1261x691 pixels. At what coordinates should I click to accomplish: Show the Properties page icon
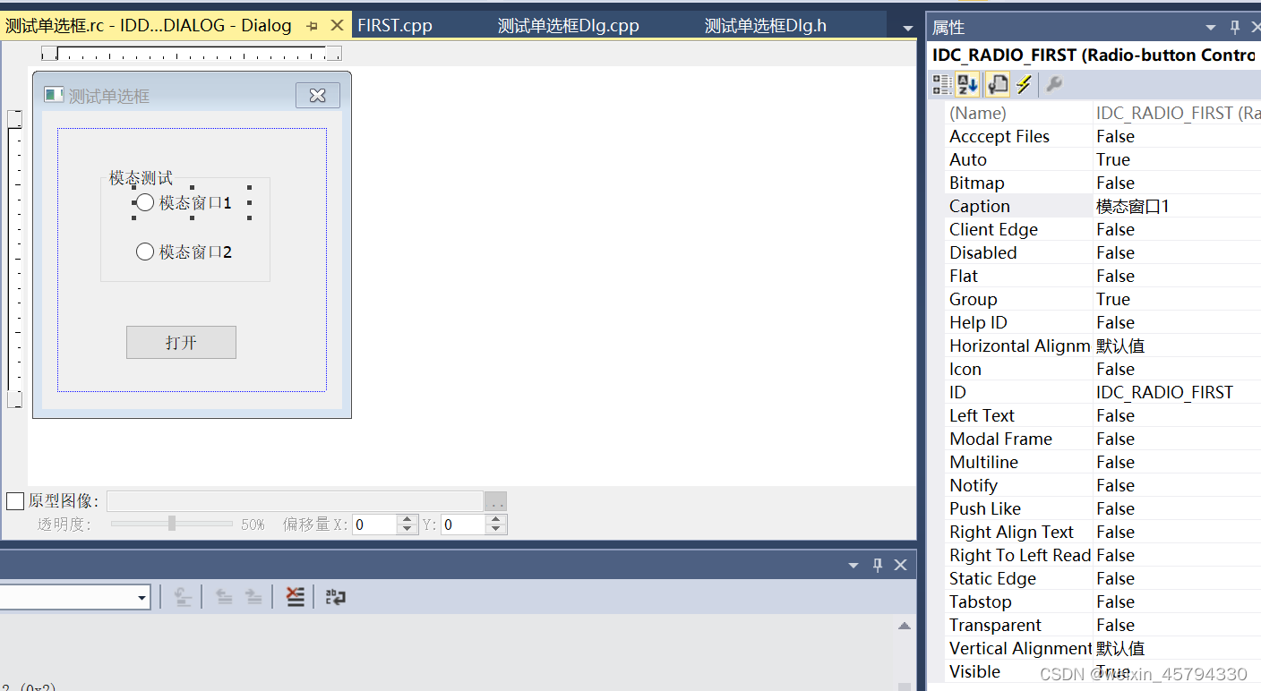click(x=997, y=85)
